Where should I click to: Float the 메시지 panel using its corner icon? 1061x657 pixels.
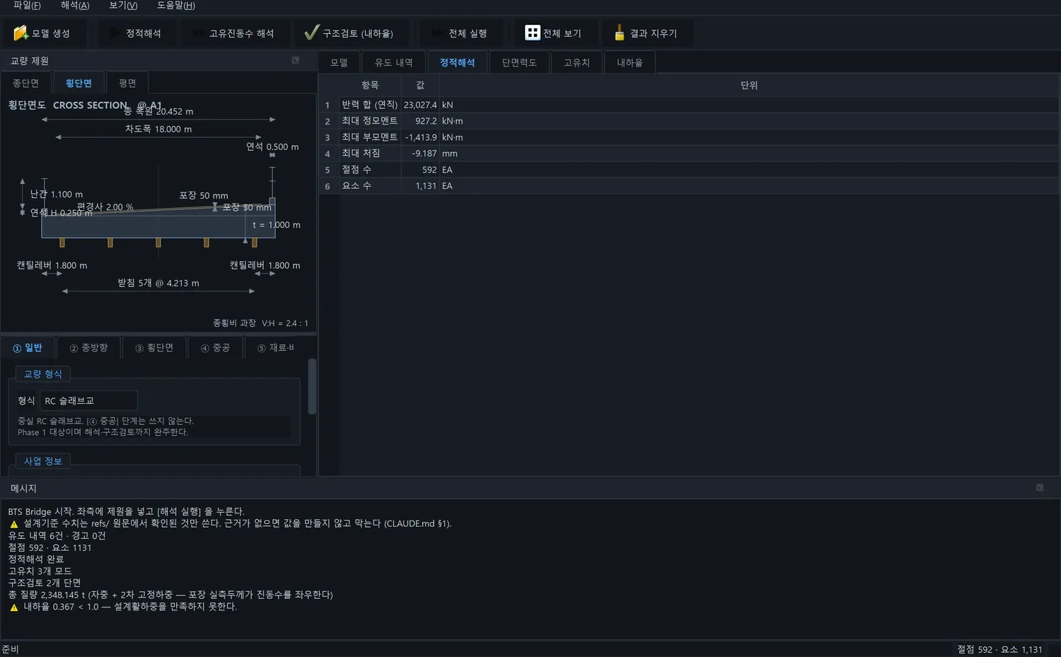click(x=1040, y=487)
